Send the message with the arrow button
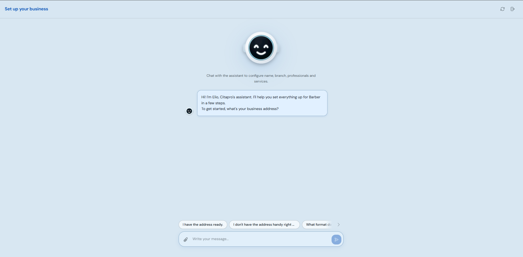 336,239
